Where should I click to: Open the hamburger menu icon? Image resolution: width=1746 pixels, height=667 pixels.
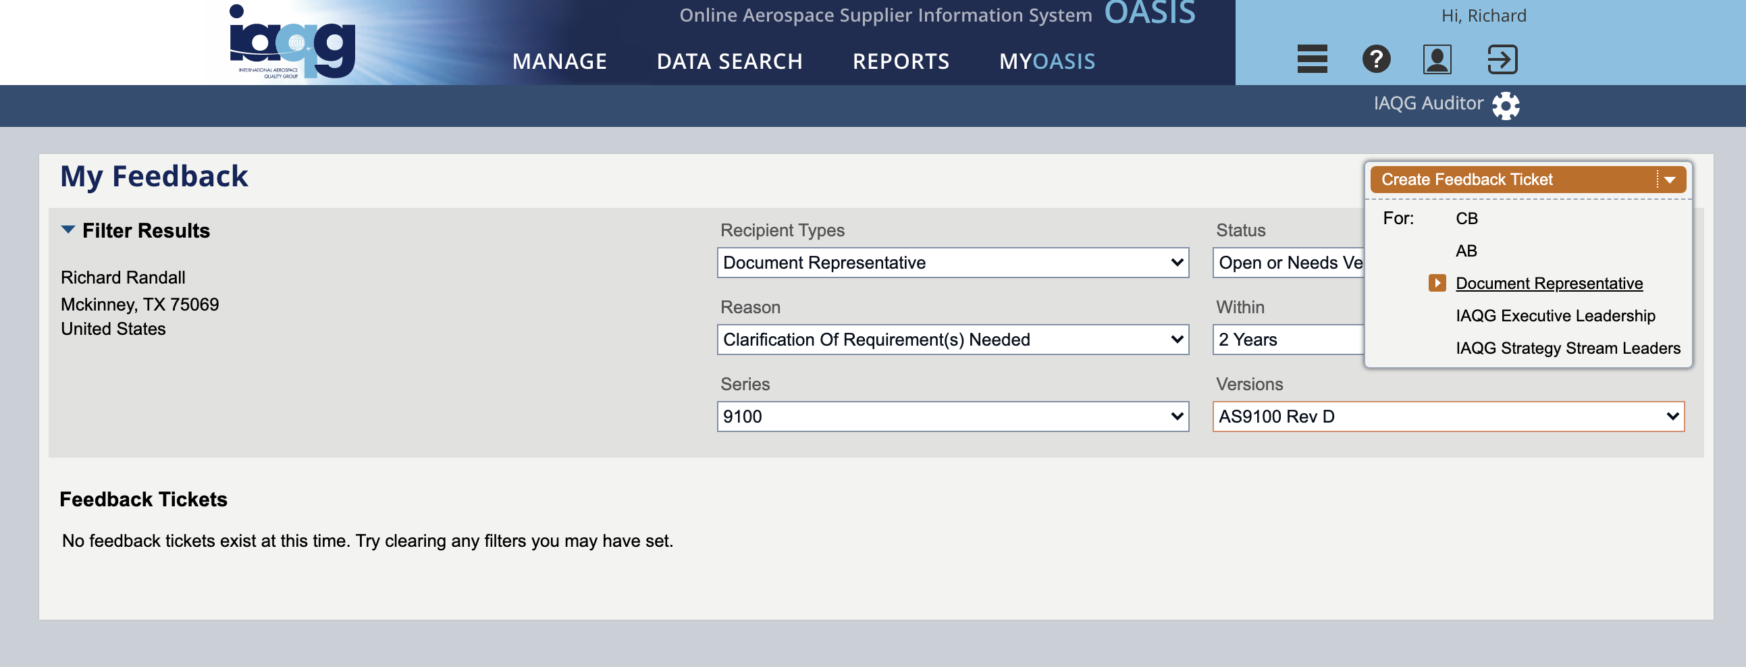click(1313, 59)
